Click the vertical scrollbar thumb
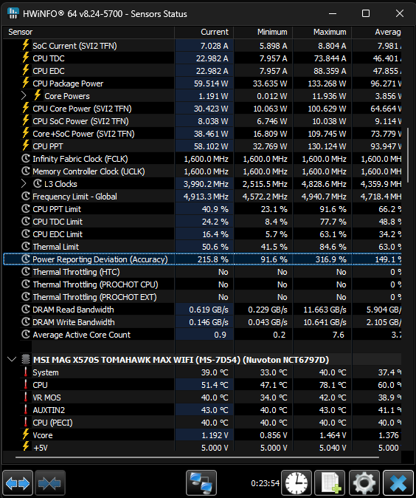Viewport: 416px width, 498px height. tap(407, 154)
